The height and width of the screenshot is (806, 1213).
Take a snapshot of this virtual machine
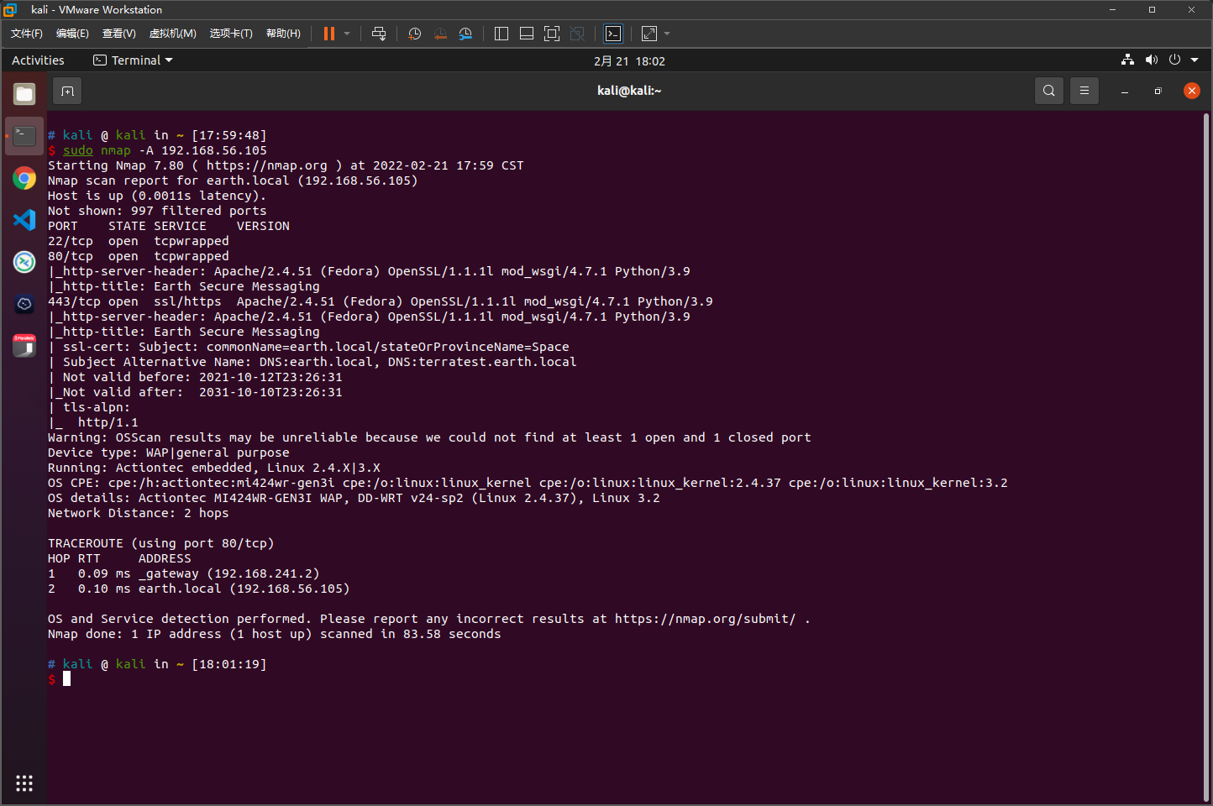(414, 34)
